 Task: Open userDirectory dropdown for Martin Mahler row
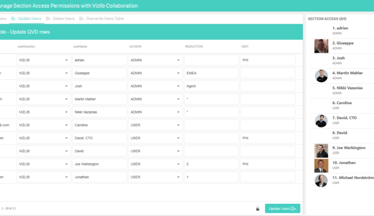44,99
